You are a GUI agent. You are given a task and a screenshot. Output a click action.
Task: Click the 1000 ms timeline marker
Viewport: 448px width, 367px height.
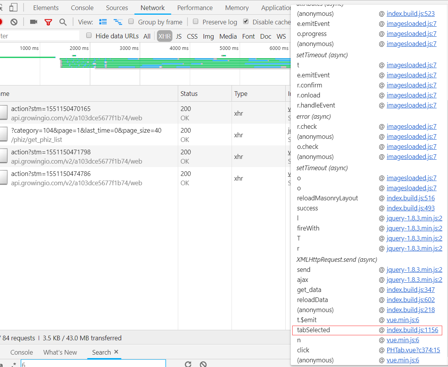pos(29,48)
